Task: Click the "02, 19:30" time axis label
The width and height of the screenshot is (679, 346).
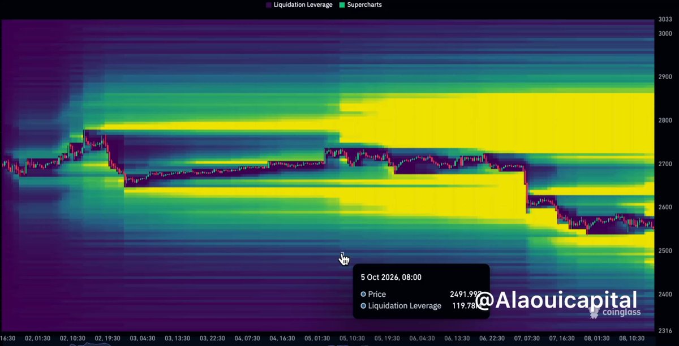Action: click(108, 339)
